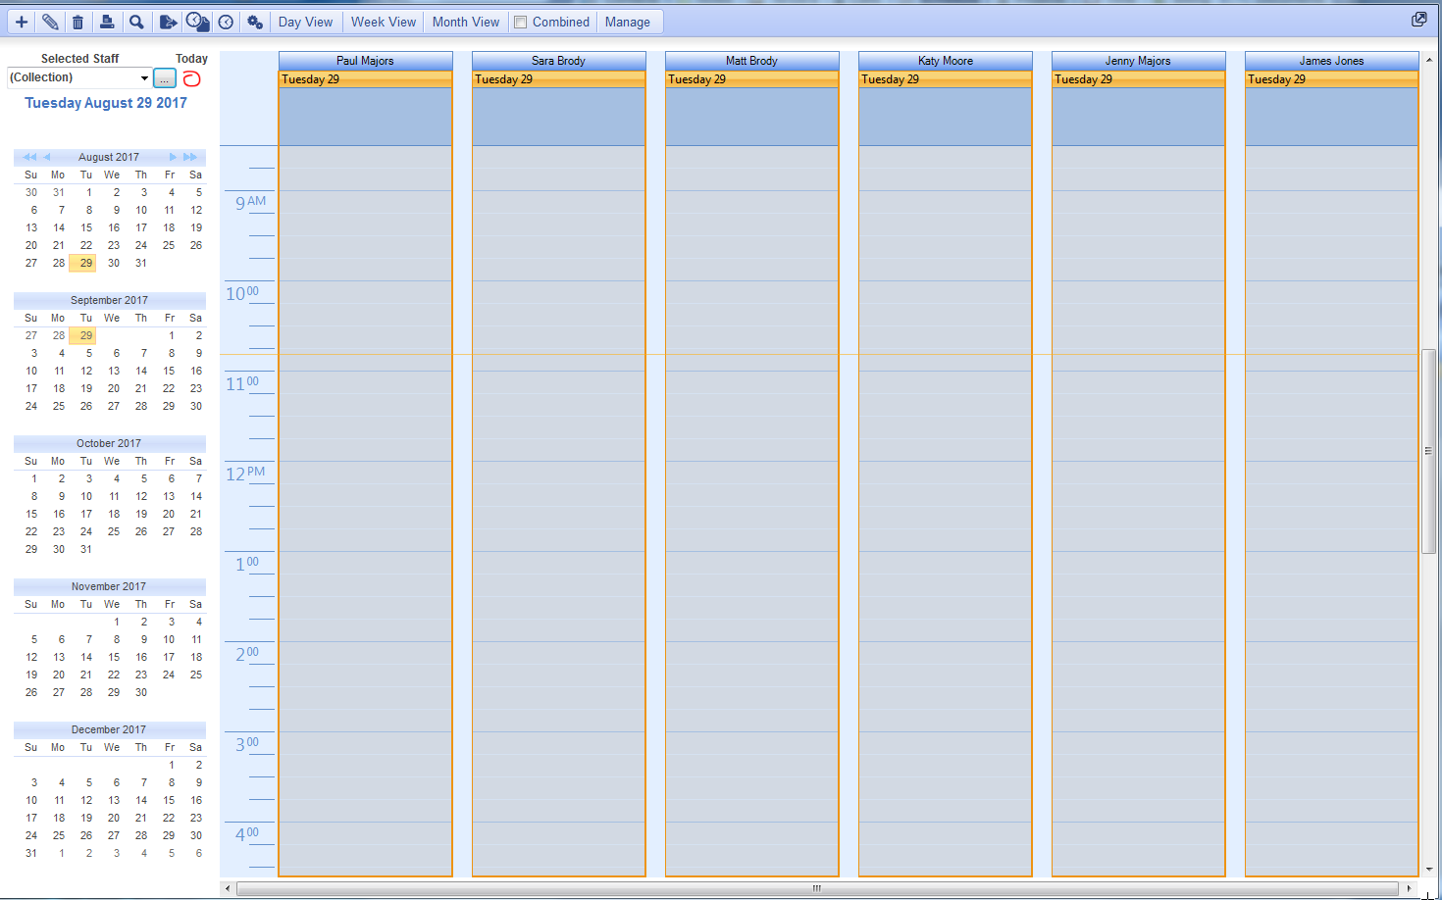Image resolution: width=1442 pixels, height=900 pixels.
Task: Go to next month with single-right arrow
Action: [x=173, y=157]
